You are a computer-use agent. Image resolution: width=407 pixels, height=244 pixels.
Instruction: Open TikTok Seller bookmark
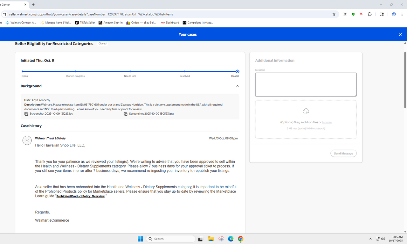[x=85, y=23]
